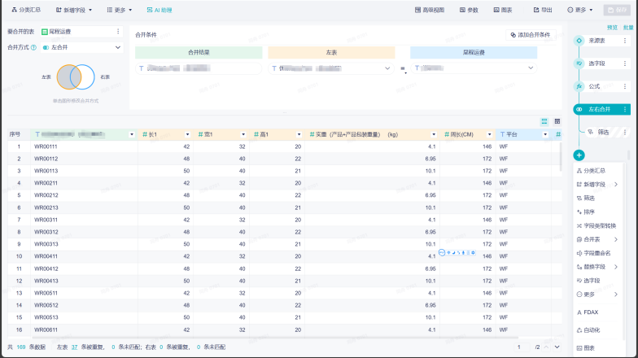Select the list layout view icon

coord(544,121)
